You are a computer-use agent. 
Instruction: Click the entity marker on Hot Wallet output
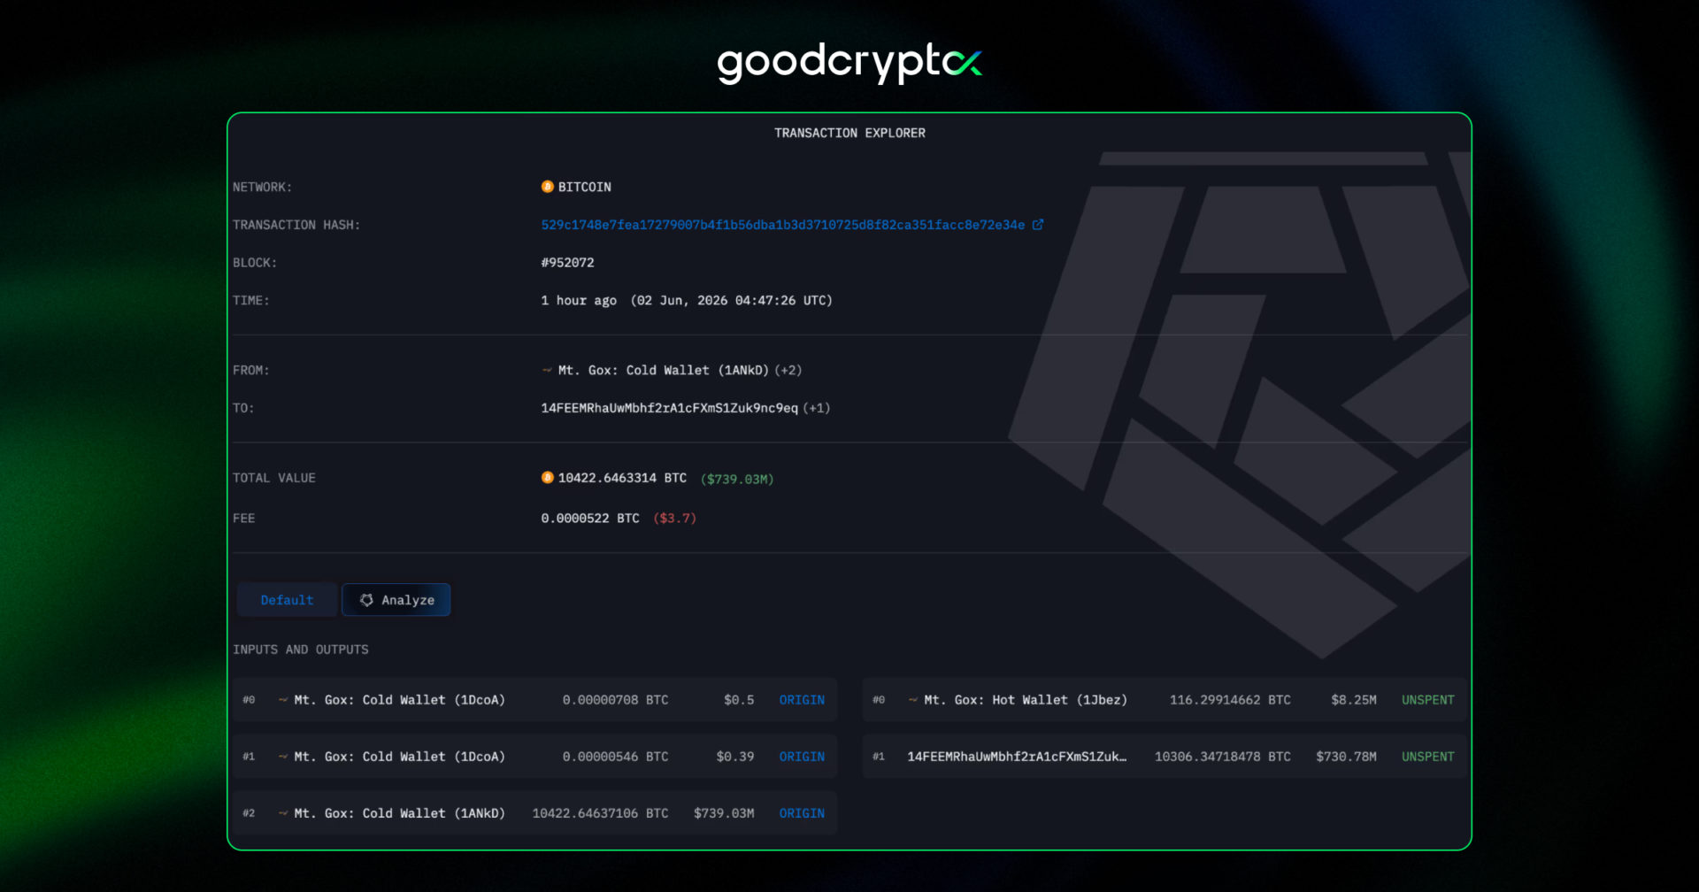pos(913,700)
